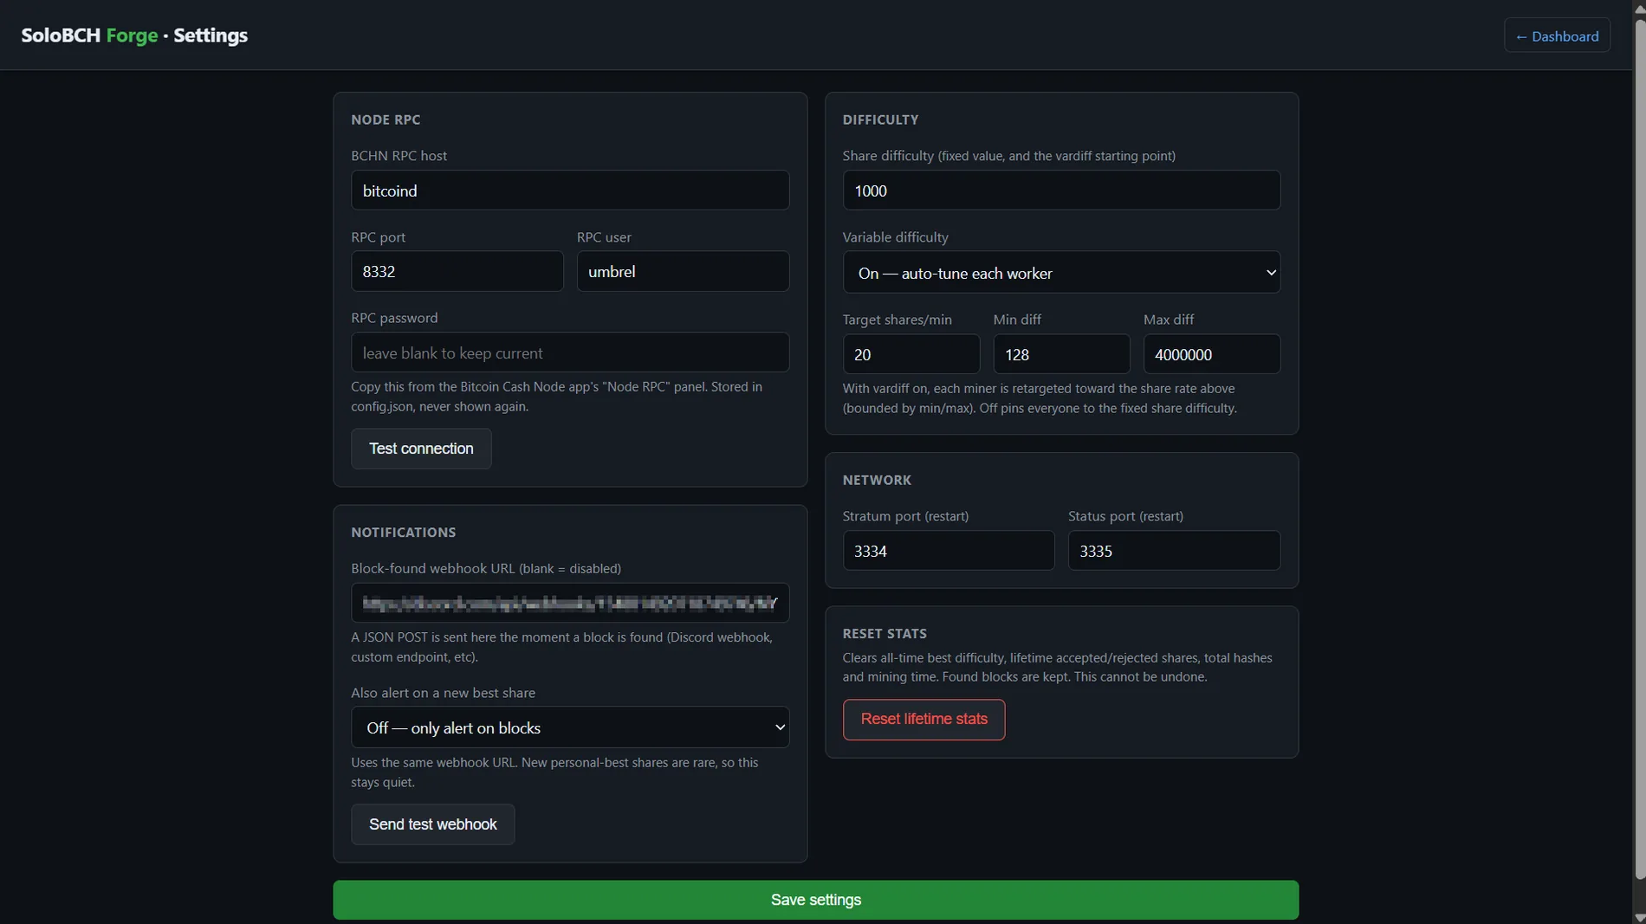Click the 'Variable difficulty' label
The height and width of the screenshot is (924, 1646).
coord(895,237)
